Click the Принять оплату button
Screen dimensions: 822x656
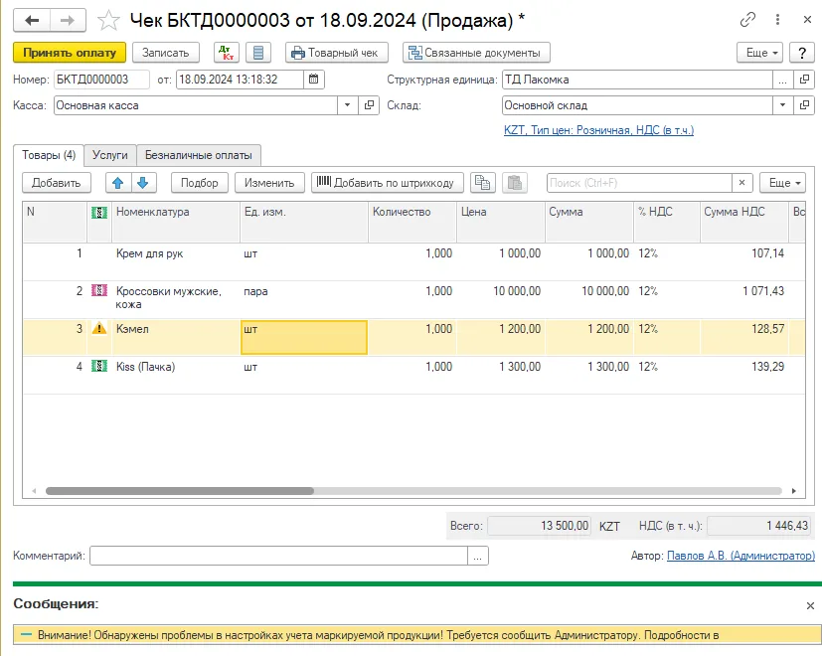coord(70,53)
